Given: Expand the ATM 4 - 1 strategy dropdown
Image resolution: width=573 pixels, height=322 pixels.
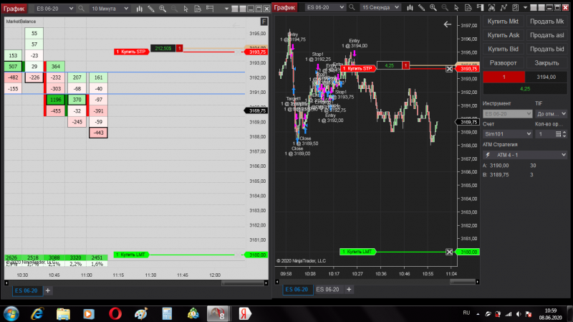Looking at the screenshot, I should 525,155.
